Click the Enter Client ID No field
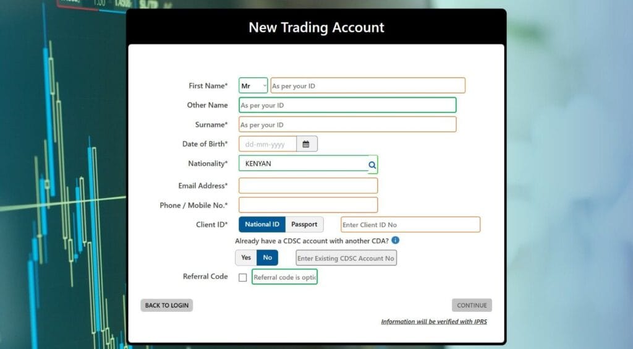The height and width of the screenshot is (349, 633). point(410,225)
